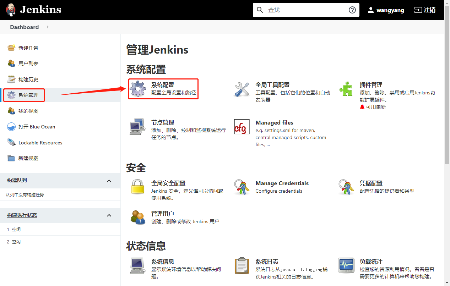Open 新建任务 in side menu
450x286 pixels.
point(28,48)
